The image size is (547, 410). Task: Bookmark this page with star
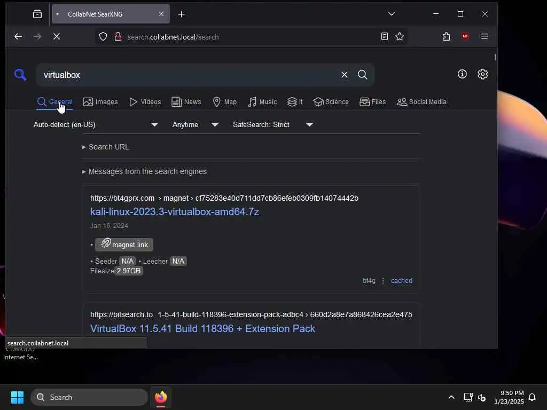(400, 36)
